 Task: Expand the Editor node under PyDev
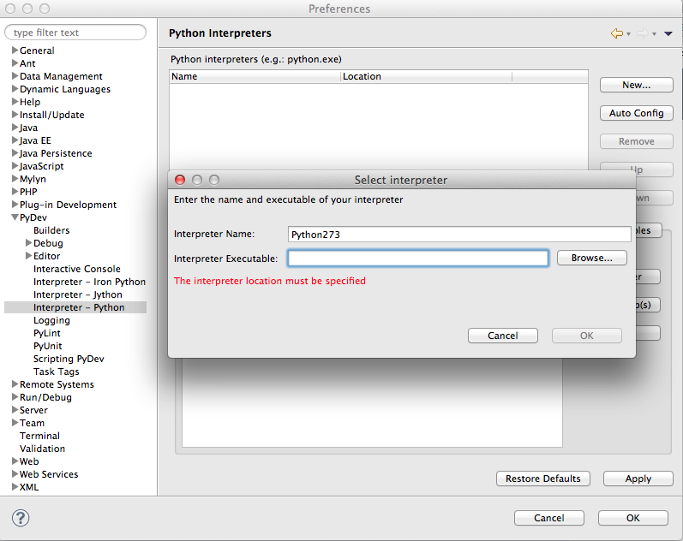click(28, 256)
